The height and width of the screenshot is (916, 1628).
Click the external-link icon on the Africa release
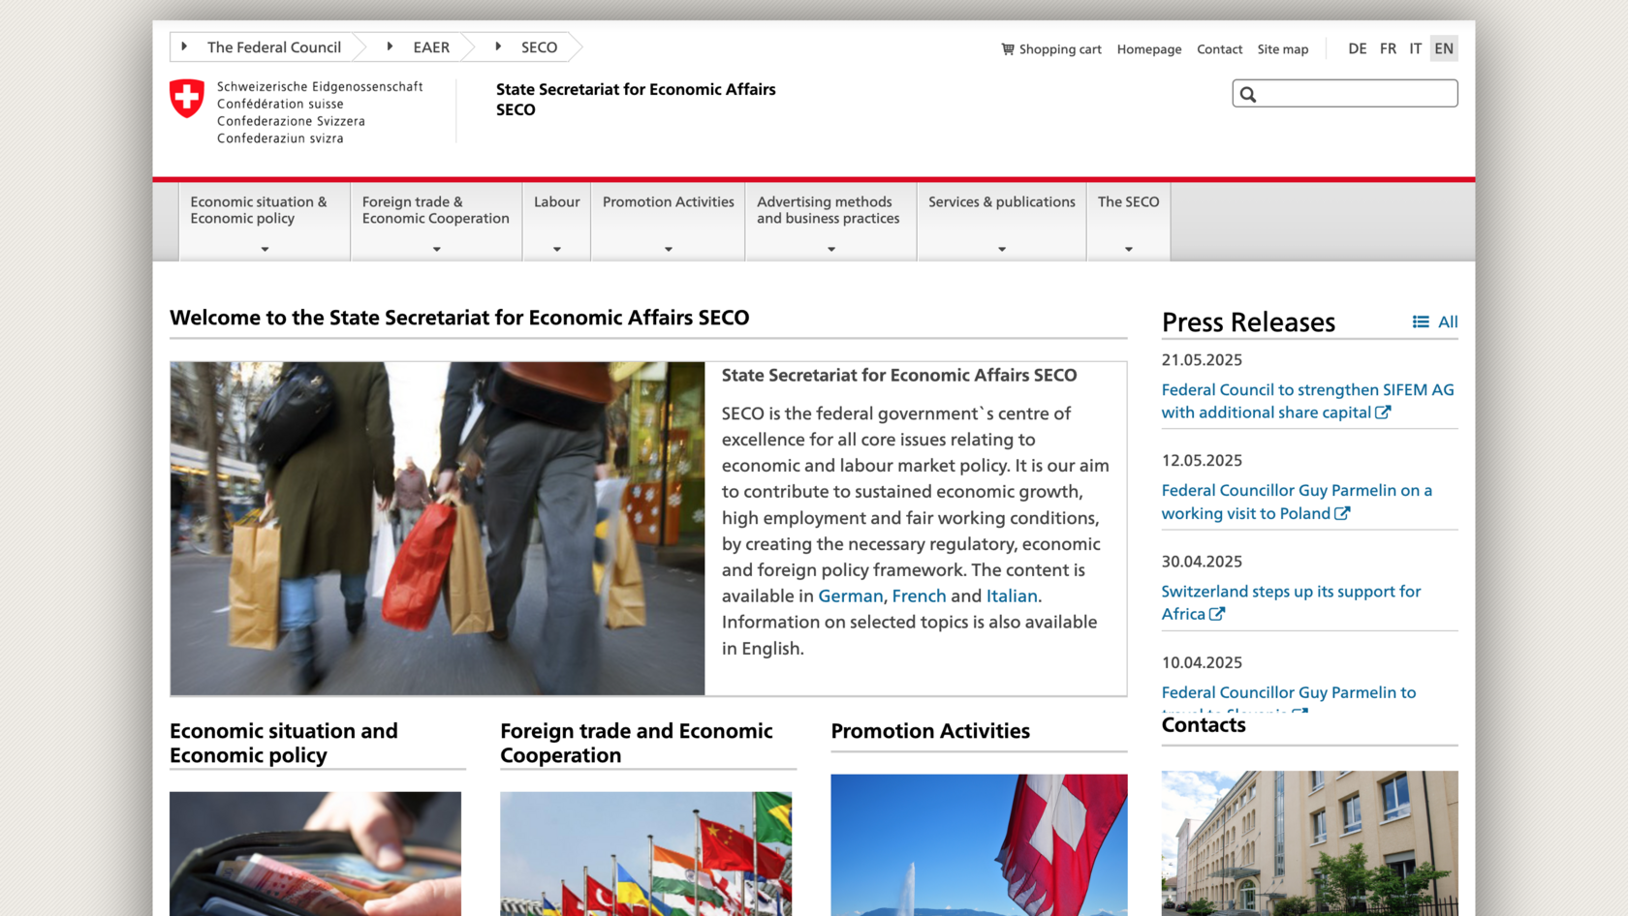[x=1217, y=614]
